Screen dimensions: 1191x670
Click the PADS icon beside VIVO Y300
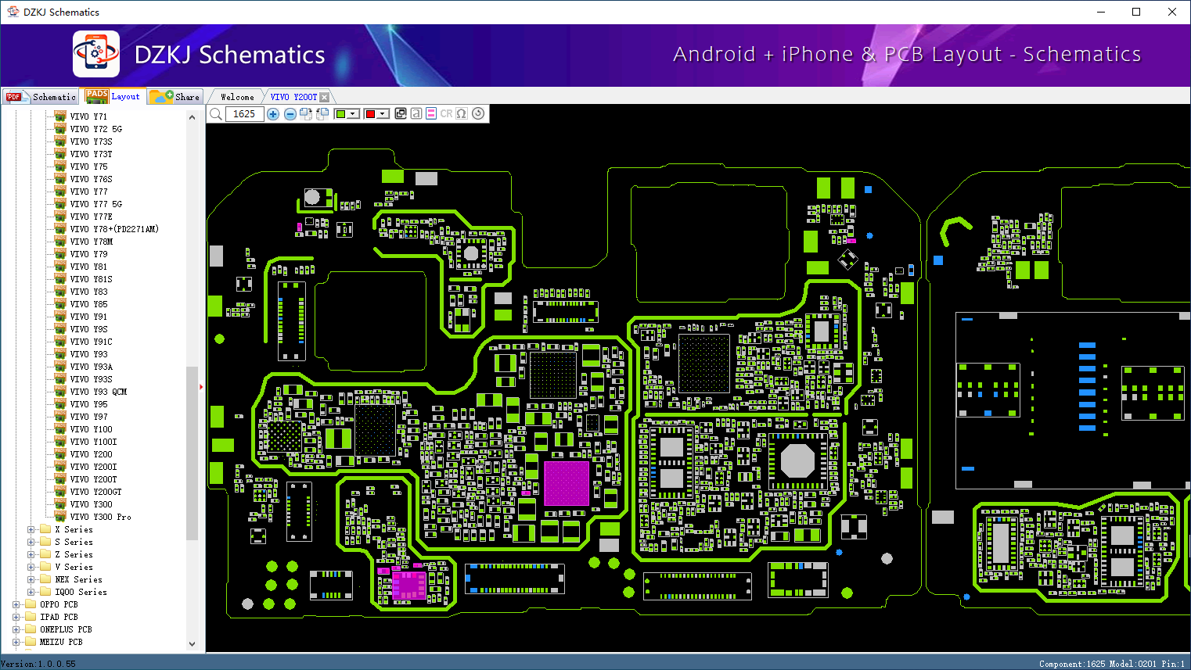point(60,504)
